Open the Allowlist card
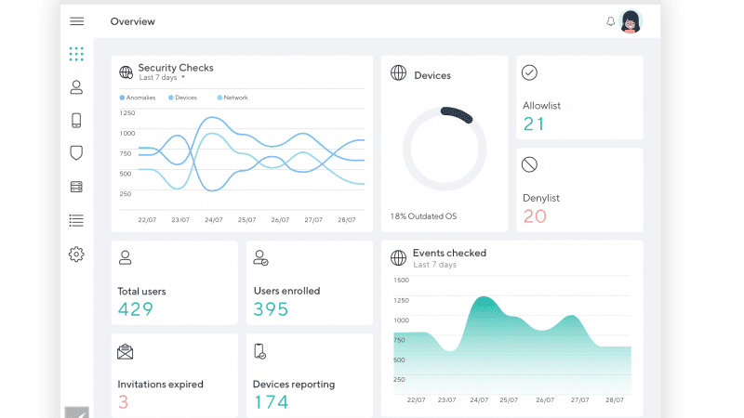 point(579,98)
